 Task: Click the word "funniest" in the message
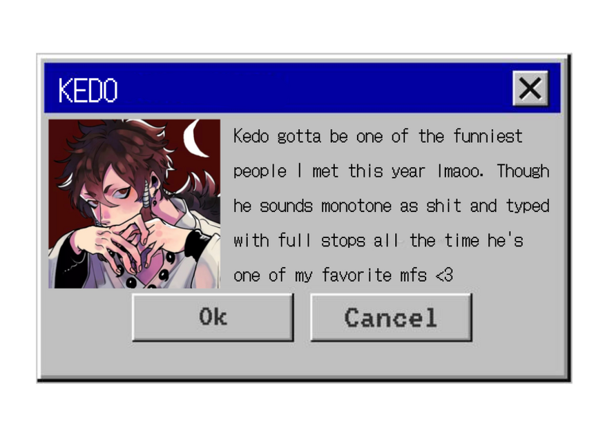pos(488,136)
